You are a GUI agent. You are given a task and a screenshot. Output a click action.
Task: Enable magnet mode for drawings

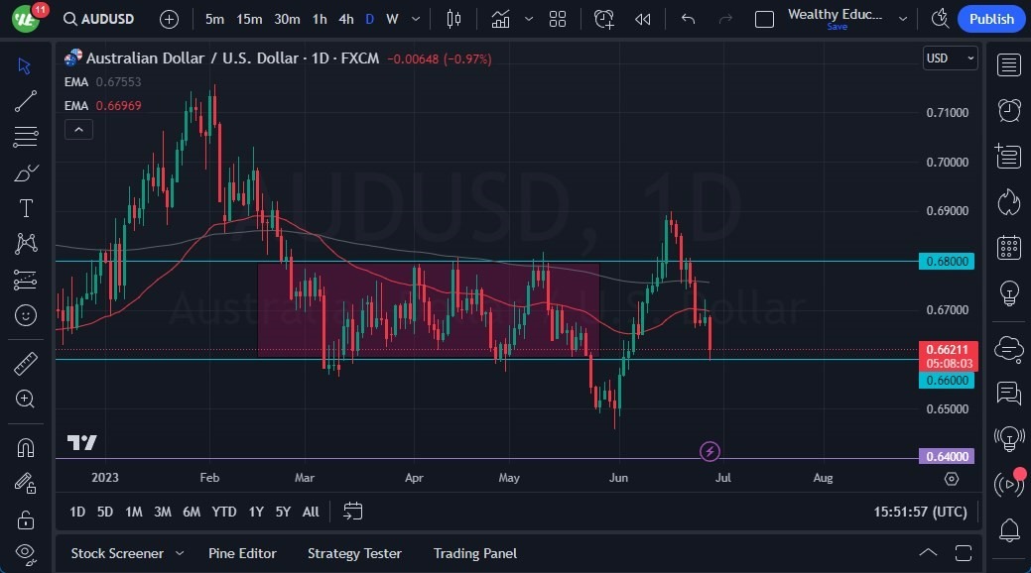pyautogui.click(x=25, y=447)
